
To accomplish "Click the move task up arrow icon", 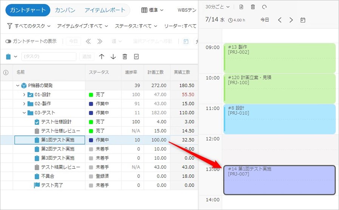I will [102, 56].
